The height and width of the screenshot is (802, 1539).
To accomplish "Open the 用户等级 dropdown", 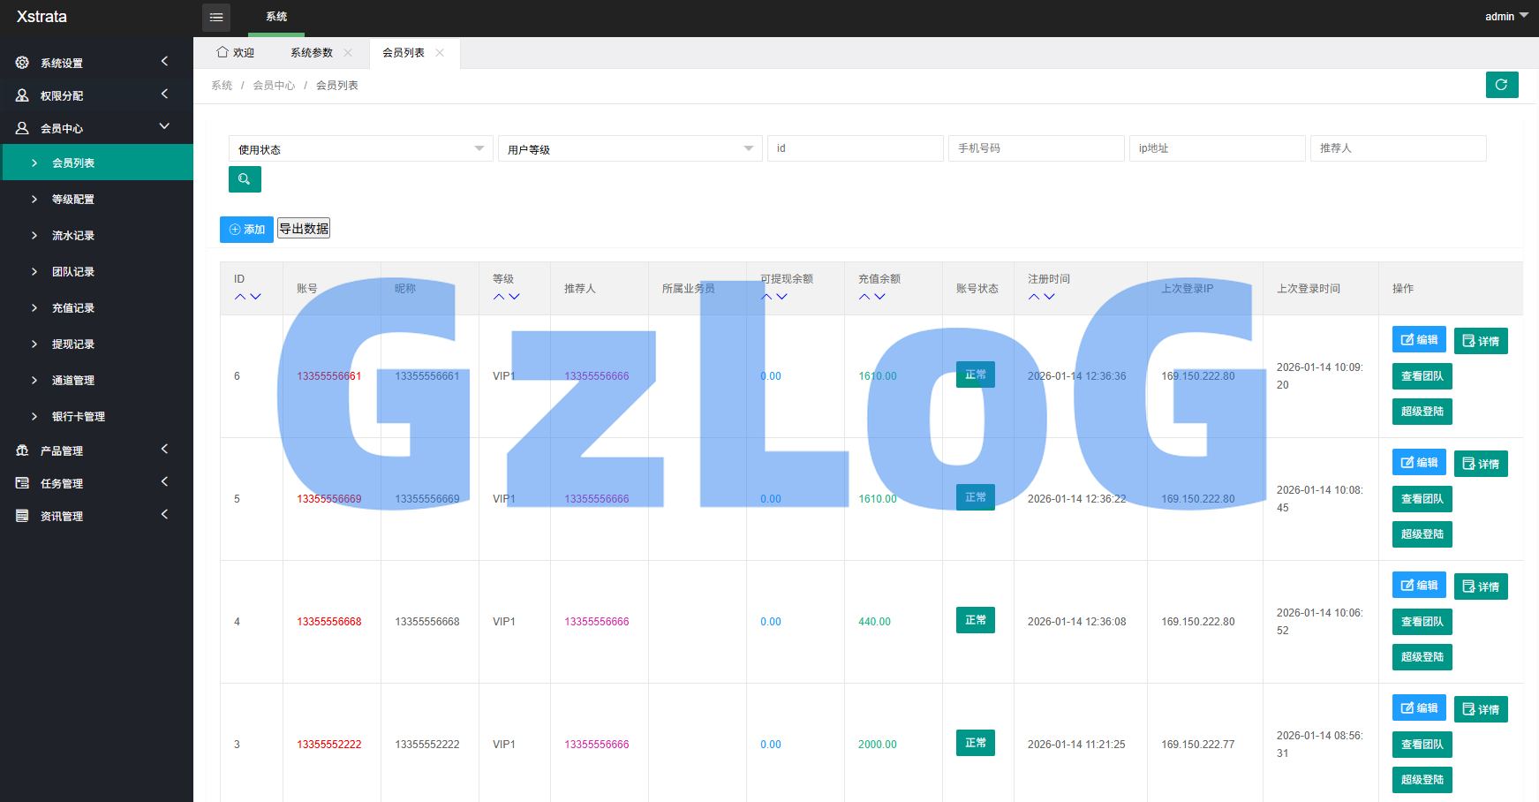I will tap(630, 148).
